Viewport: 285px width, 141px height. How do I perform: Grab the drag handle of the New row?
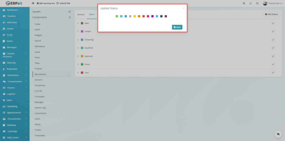pos(78,23)
